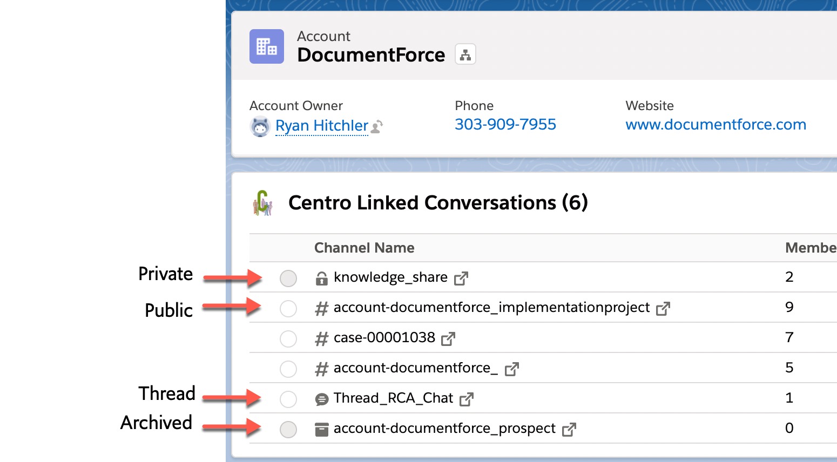Click member count 1 for Thread_RCA_Chat

[789, 398]
